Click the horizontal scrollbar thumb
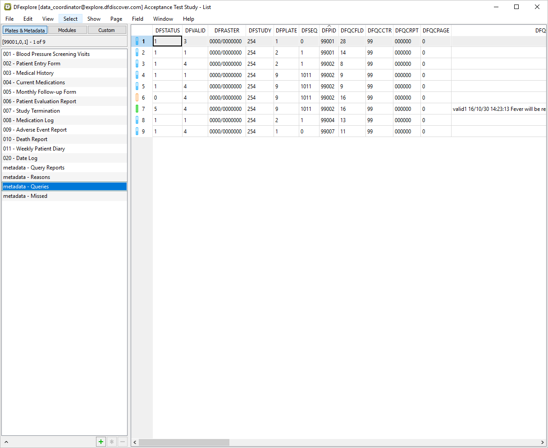548x448 pixels. coord(184,443)
